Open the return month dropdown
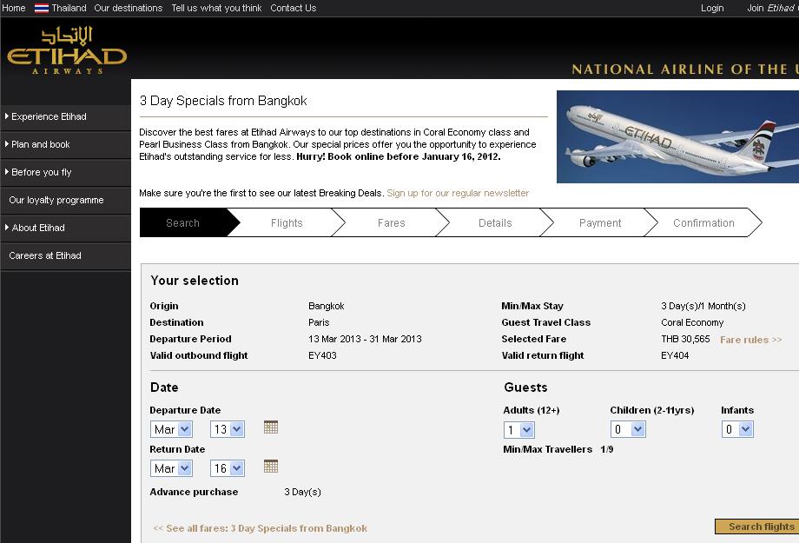The image size is (799, 543). coord(171,468)
